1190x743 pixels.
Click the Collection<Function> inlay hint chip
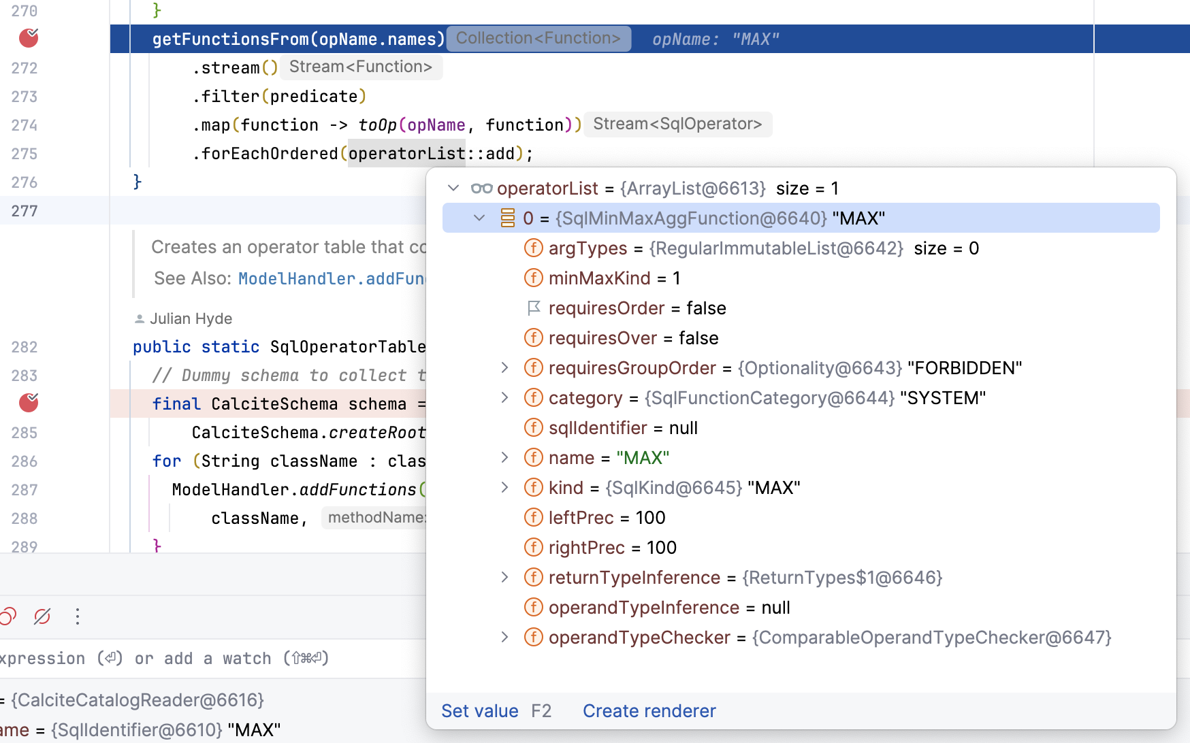point(538,38)
